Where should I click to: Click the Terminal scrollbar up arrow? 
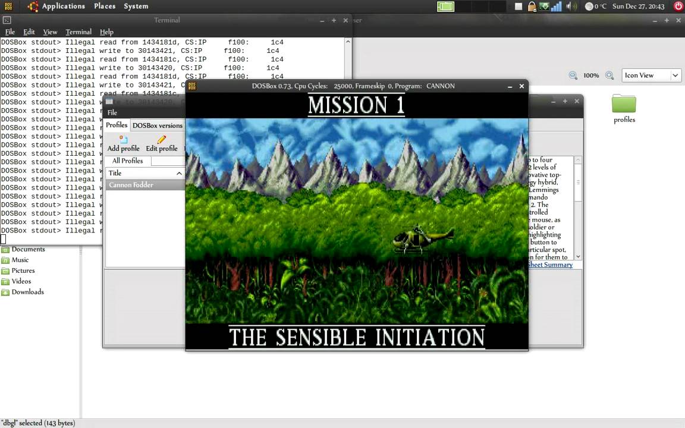coord(348,42)
